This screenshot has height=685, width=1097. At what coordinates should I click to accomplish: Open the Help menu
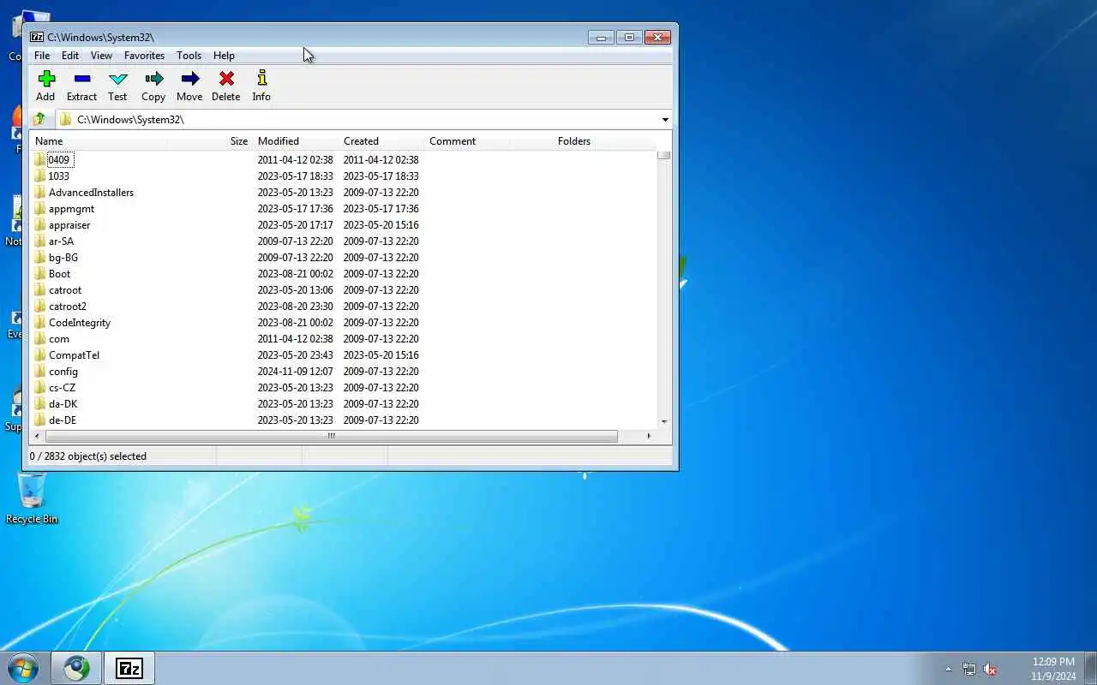pyautogui.click(x=224, y=56)
